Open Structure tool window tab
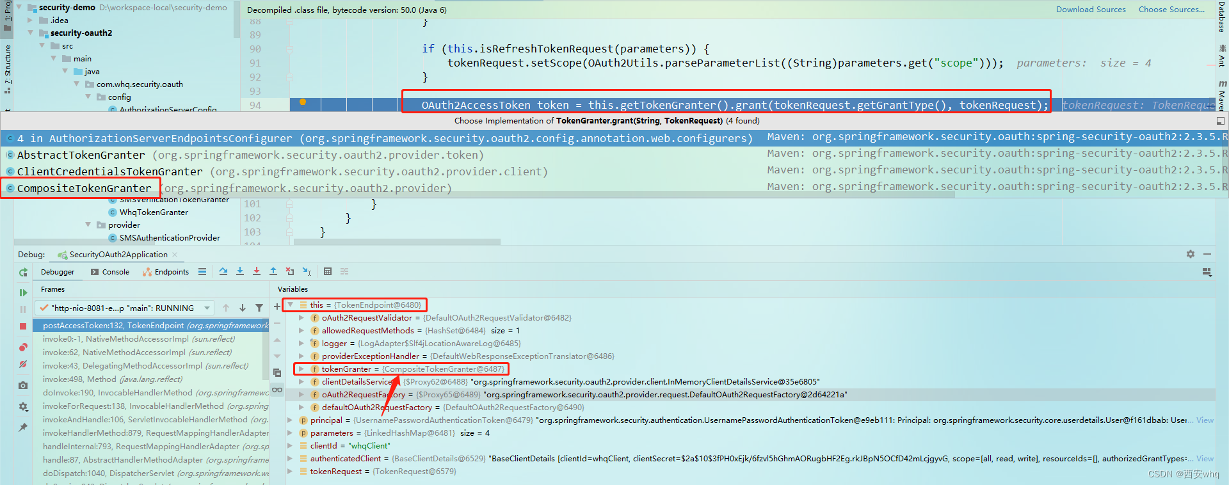The height and width of the screenshot is (485, 1229). [x=8, y=69]
